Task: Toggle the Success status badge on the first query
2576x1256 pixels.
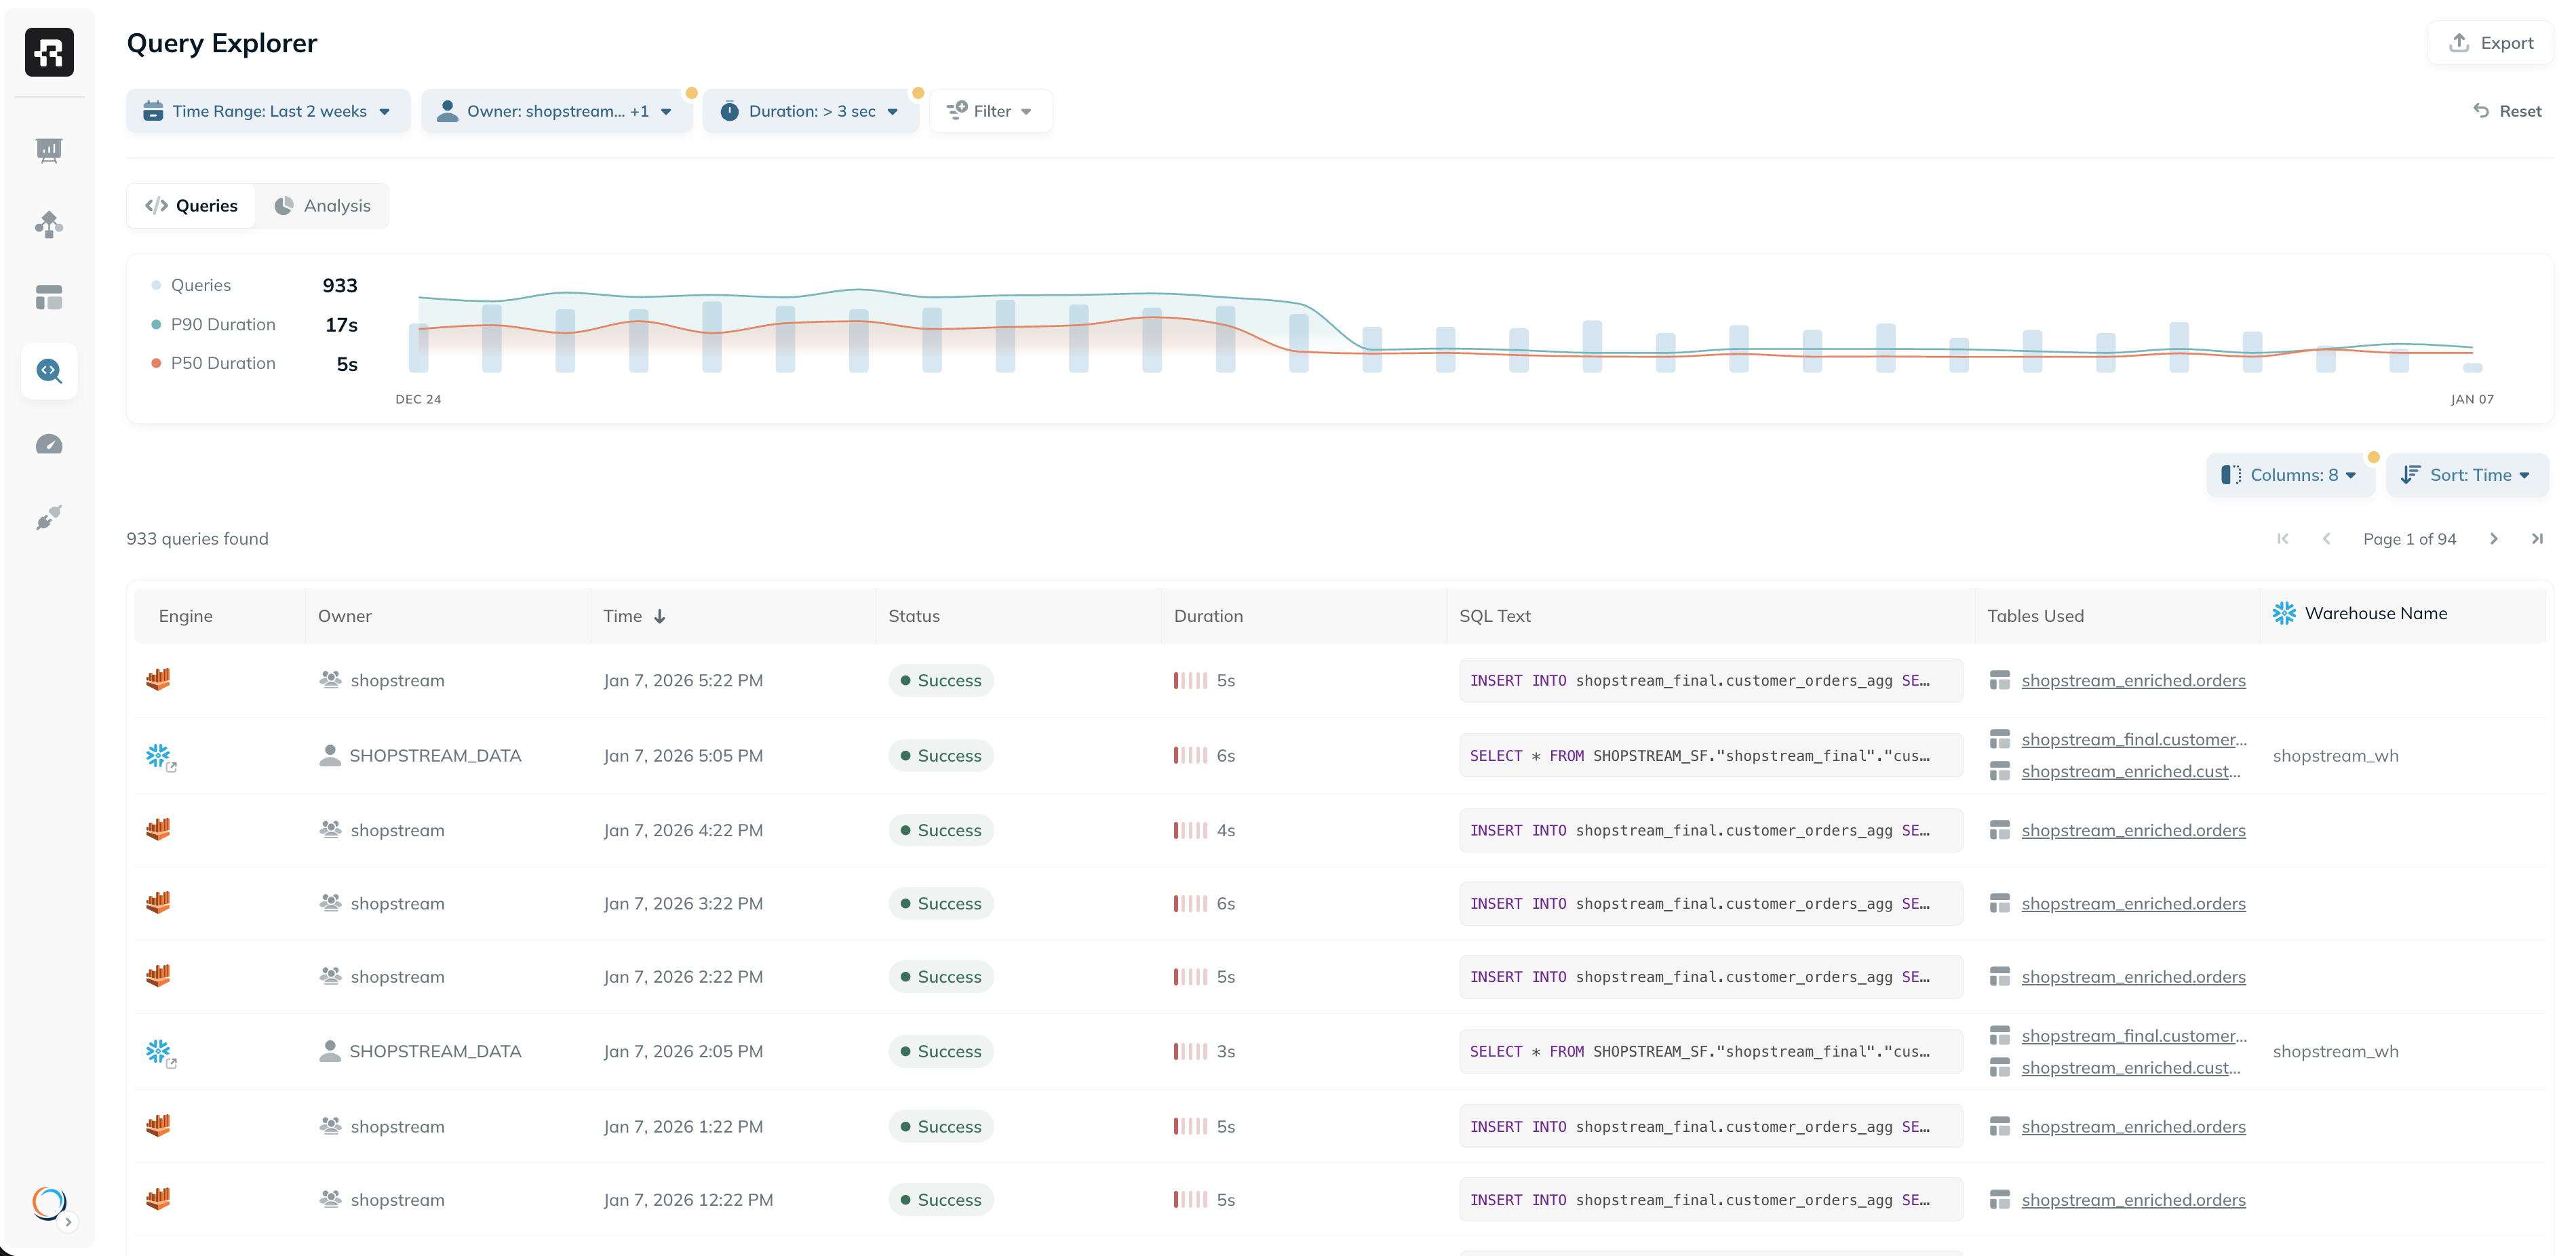Action: (939, 679)
